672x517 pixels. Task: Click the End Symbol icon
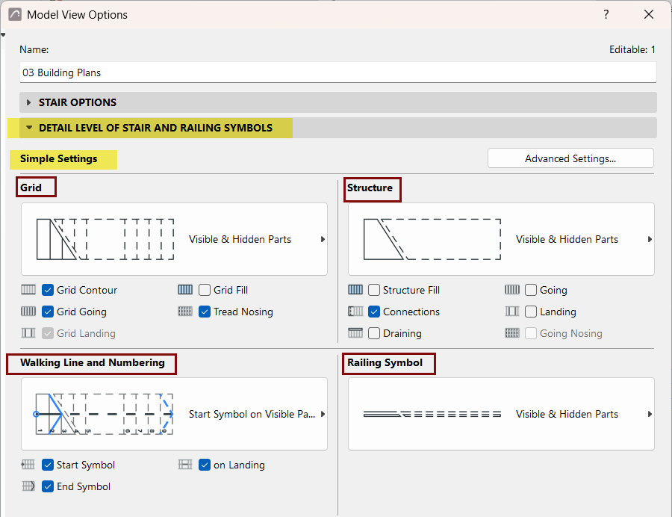tap(28, 486)
